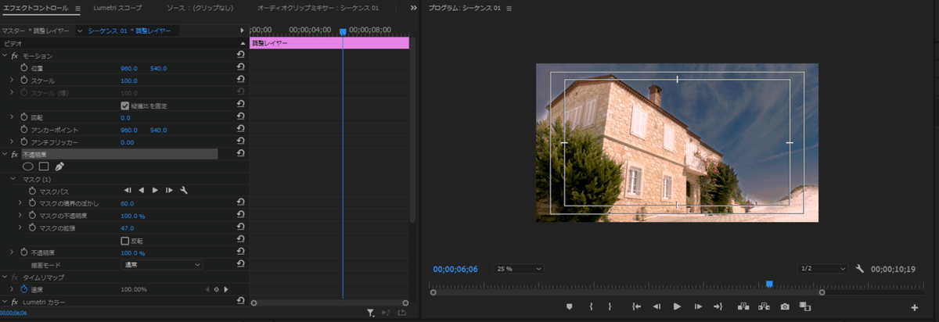This screenshot has width=939, height=322.
Task: Toggle animation stopwatch for マスクの境界のぼかし
Action: (x=32, y=203)
